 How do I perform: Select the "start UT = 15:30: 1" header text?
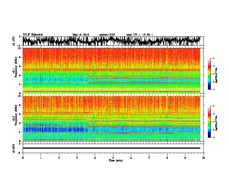click(140, 35)
